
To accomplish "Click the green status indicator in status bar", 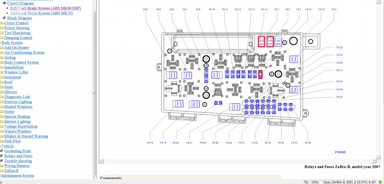I will 380,182.
